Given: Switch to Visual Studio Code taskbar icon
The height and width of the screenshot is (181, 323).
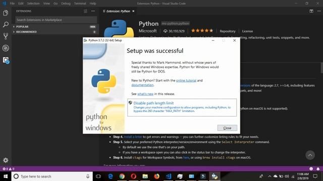Looking at the screenshot, I should (x=168, y=176).
